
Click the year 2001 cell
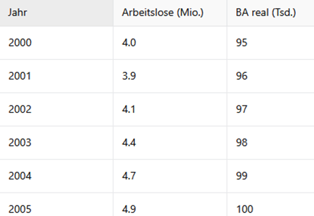[x=57, y=76]
